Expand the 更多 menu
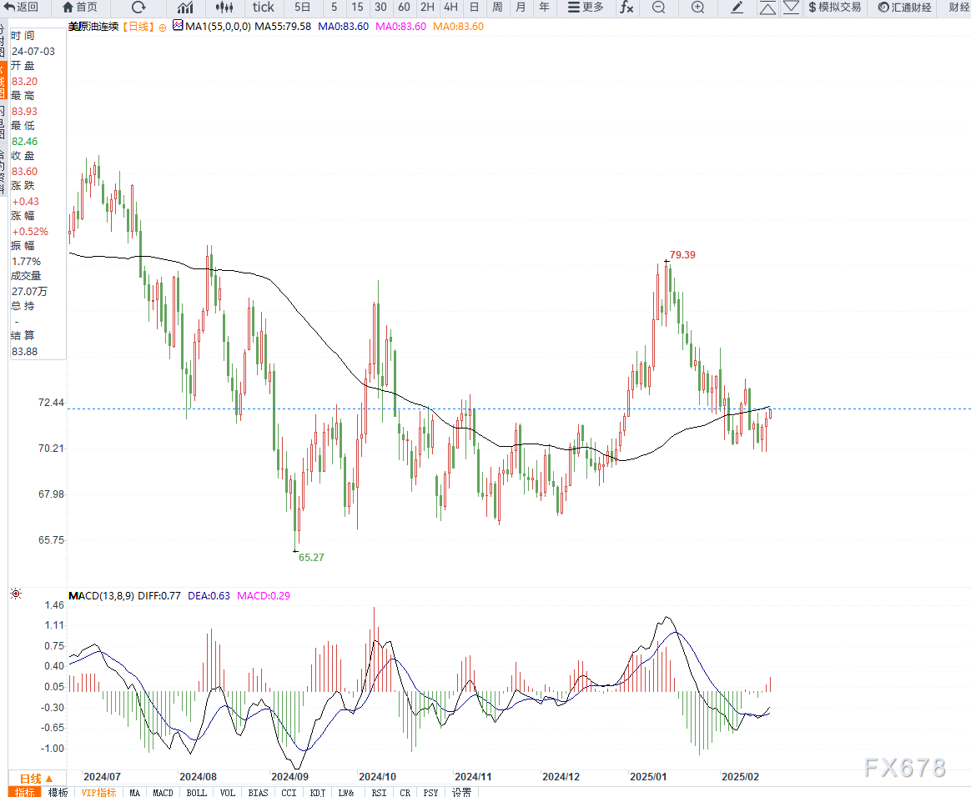 586,8
